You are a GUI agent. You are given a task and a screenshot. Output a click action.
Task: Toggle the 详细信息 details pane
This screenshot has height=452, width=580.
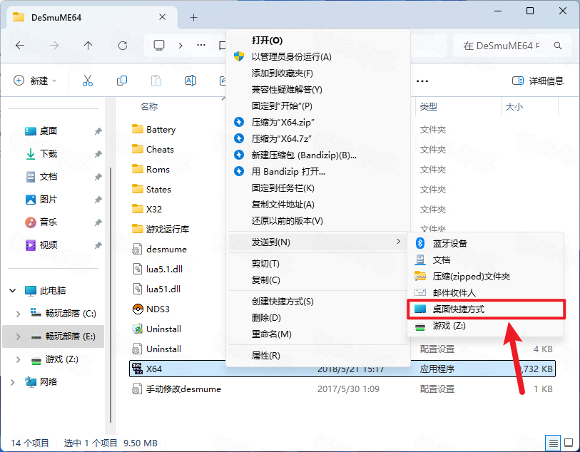coord(538,81)
